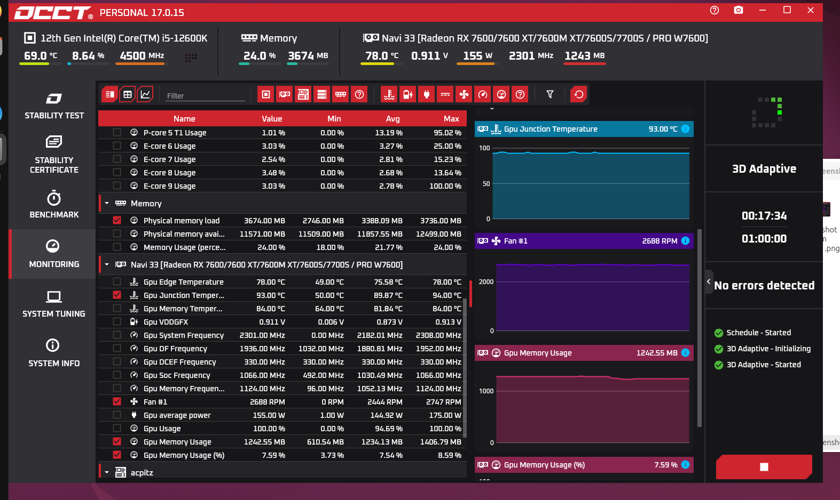Viewport: 840px width, 500px height.
Task: Expand the acpitz sensor group
Action: pyautogui.click(x=107, y=472)
